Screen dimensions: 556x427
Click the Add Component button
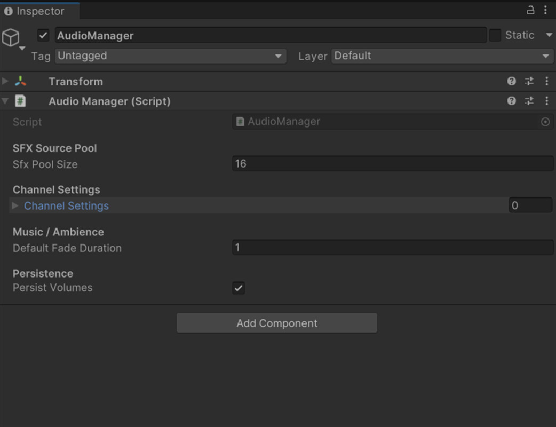tap(277, 323)
